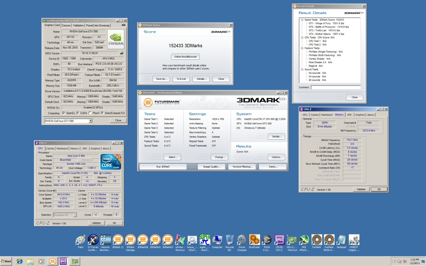Launch the Heaven Benchmark desktop icon
The height and width of the screenshot is (266, 426).
coord(106,240)
